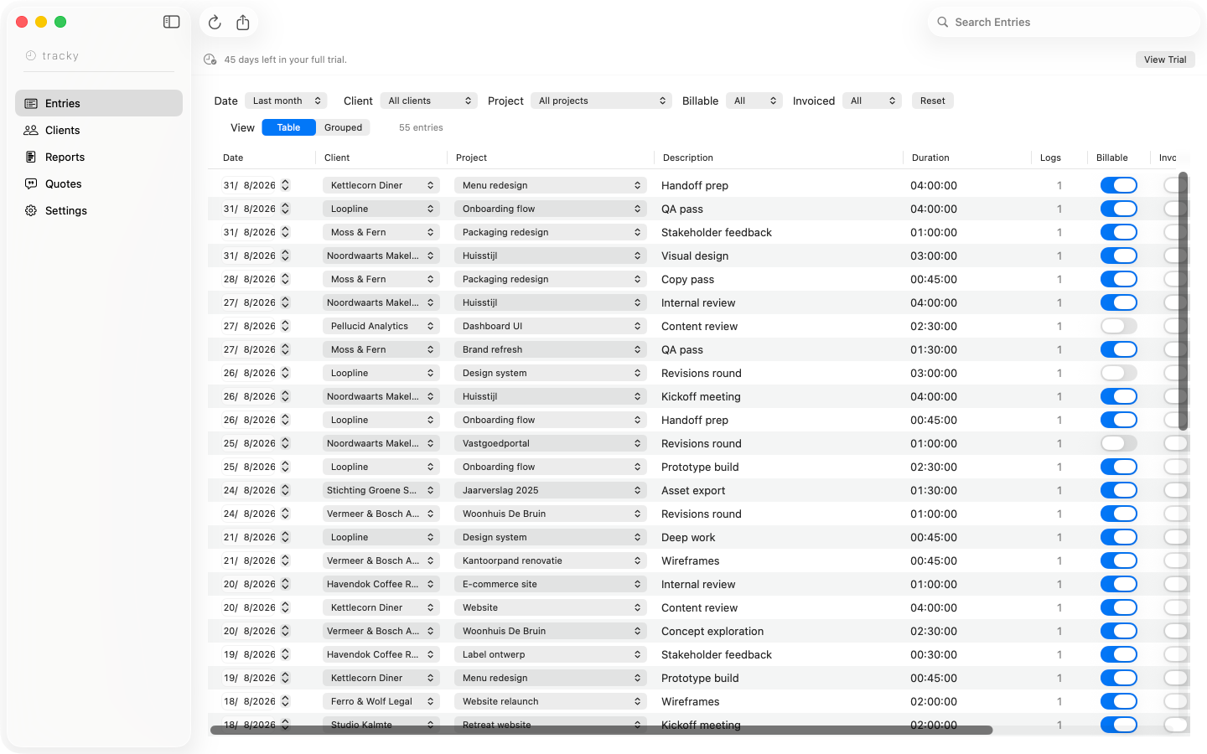Click the refresh icon in toolbar
Image resolution: width=1207 pixels, height=754 pixels.
[215, 23]
